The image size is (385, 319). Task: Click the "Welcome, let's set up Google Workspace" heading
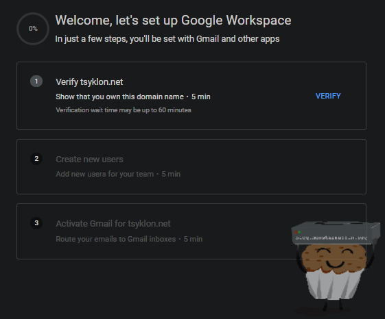pos(173,21)
